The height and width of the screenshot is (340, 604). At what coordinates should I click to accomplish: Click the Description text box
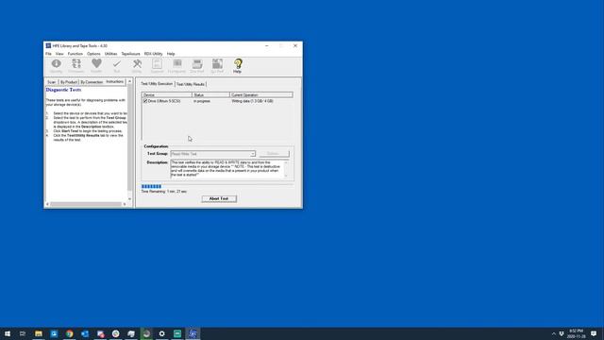pos(226,169)
